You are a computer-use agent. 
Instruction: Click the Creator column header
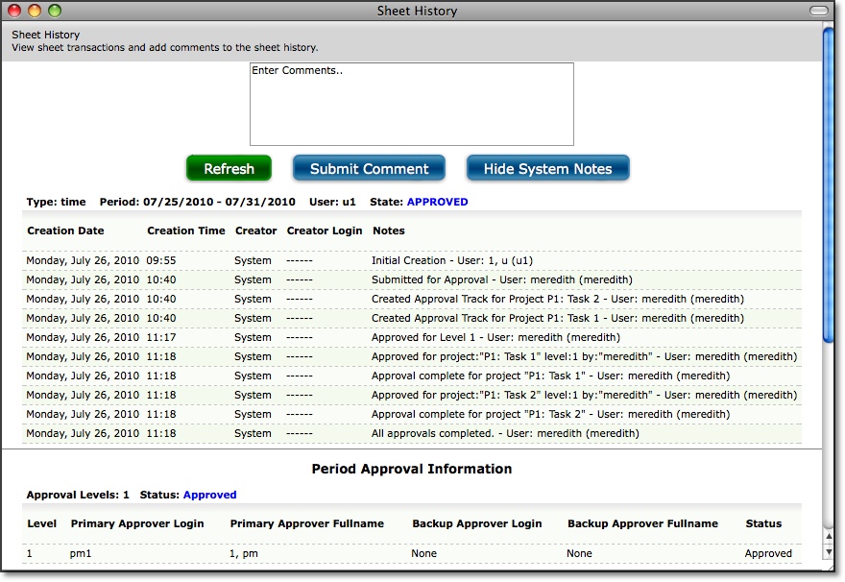[256, 230]
